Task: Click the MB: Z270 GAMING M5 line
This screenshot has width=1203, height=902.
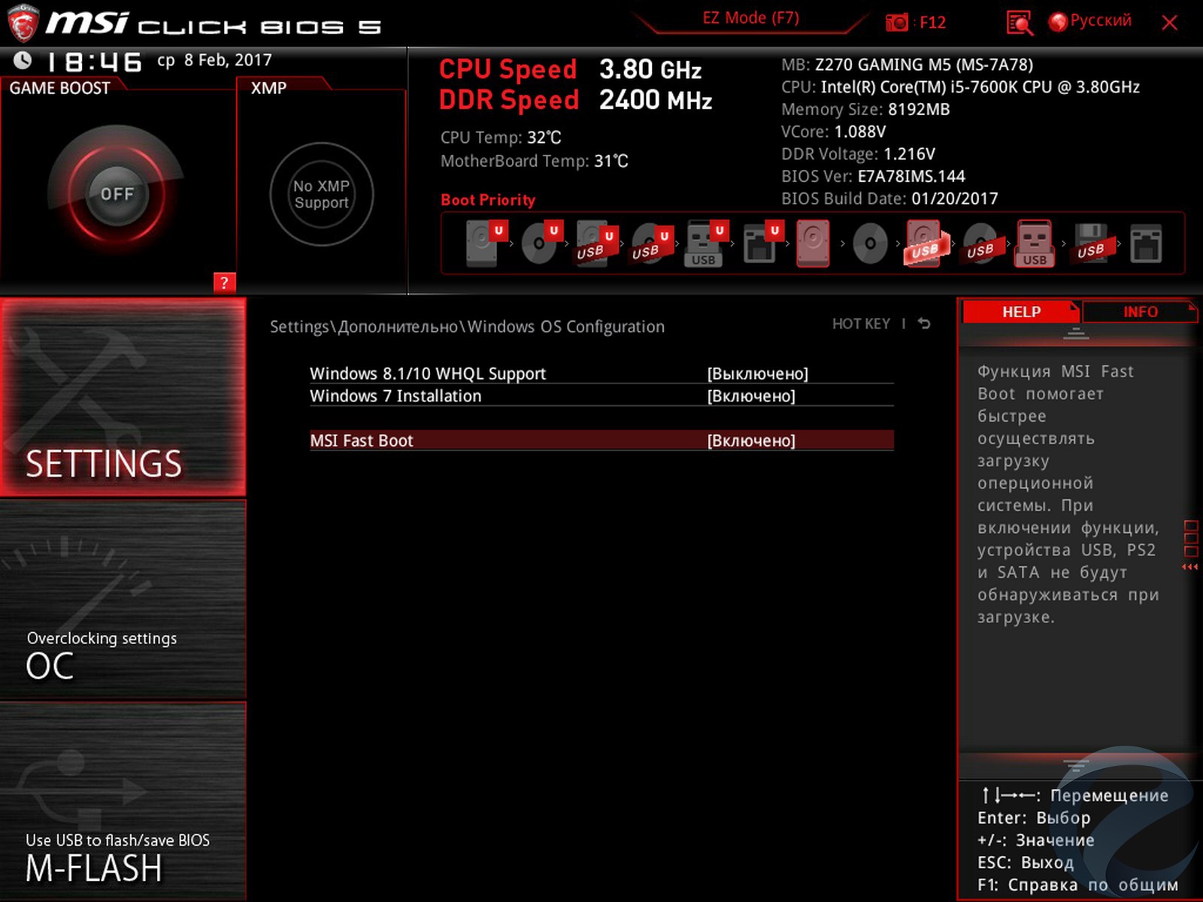Action: pos(907,65)
